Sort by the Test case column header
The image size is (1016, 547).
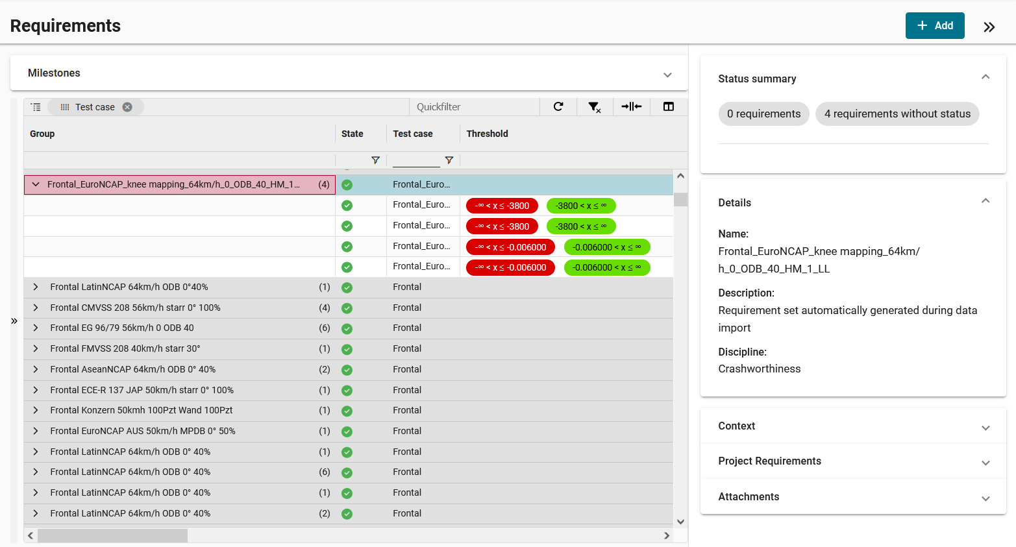click(x=413, y=134)
